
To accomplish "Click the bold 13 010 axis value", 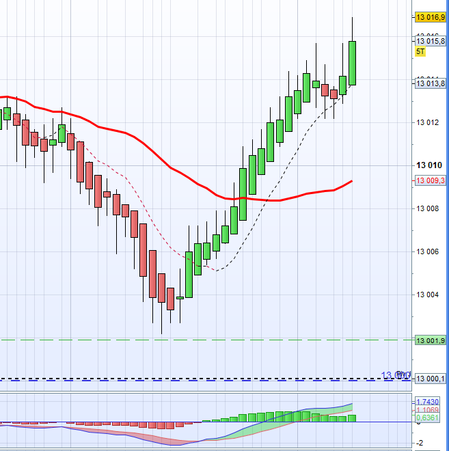I will pos(429,165).
